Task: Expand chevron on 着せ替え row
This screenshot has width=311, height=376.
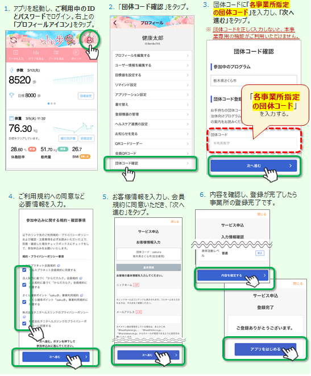Action: click(188, 105)
